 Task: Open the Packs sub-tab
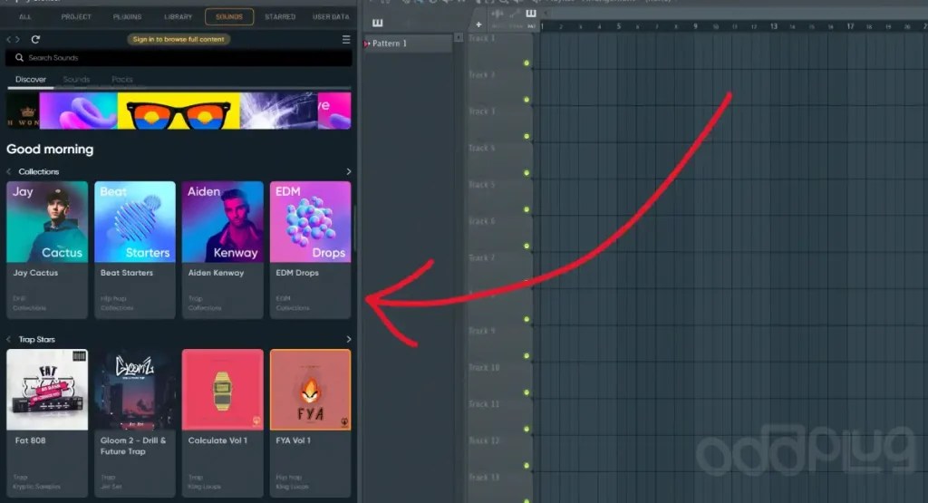point(122,79)
